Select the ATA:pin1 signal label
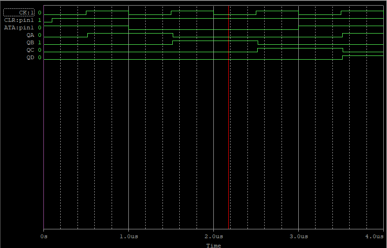This screenshot has height=248, width=387. point(19,28)
